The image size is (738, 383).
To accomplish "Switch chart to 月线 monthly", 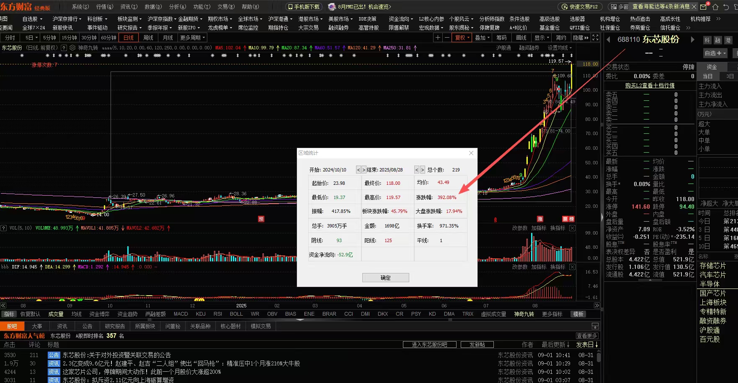I will [168, 38].
